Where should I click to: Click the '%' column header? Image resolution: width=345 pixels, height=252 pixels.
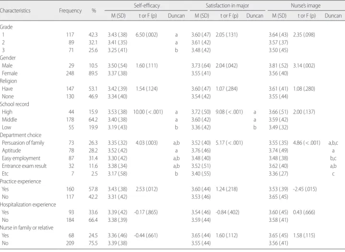tap(94, 11)
